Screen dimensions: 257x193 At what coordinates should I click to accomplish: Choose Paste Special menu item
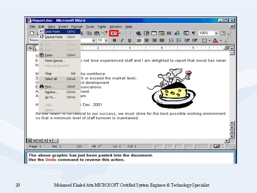[60, 60]
